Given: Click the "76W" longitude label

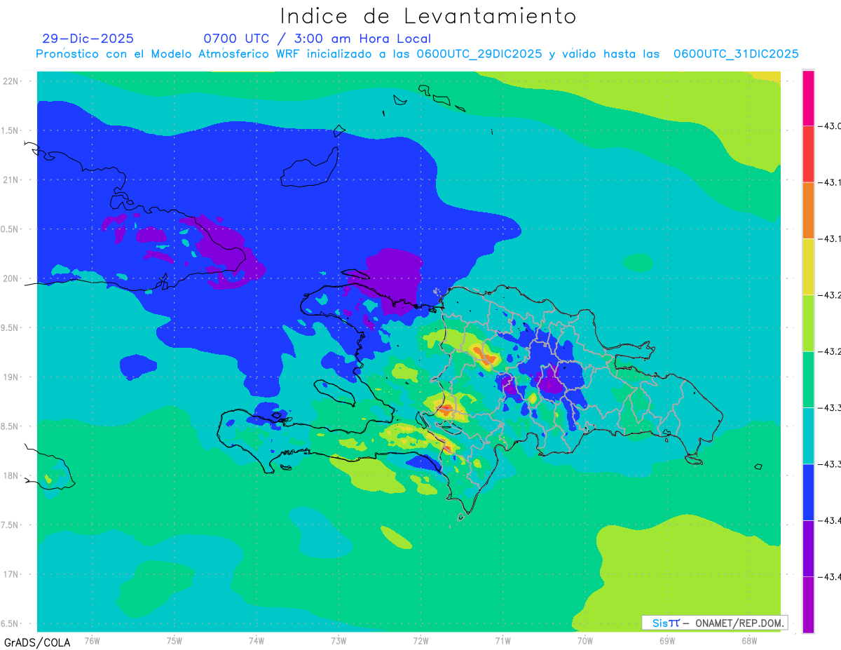Looking at the screenshot, I should pyautogui.click(x=92, y=641).
